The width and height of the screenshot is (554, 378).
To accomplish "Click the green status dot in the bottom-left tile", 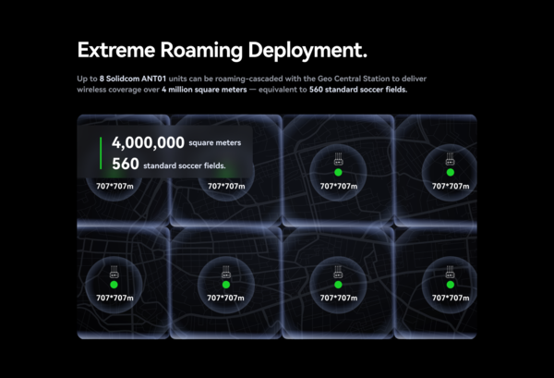I will click(x=114, y=285).
